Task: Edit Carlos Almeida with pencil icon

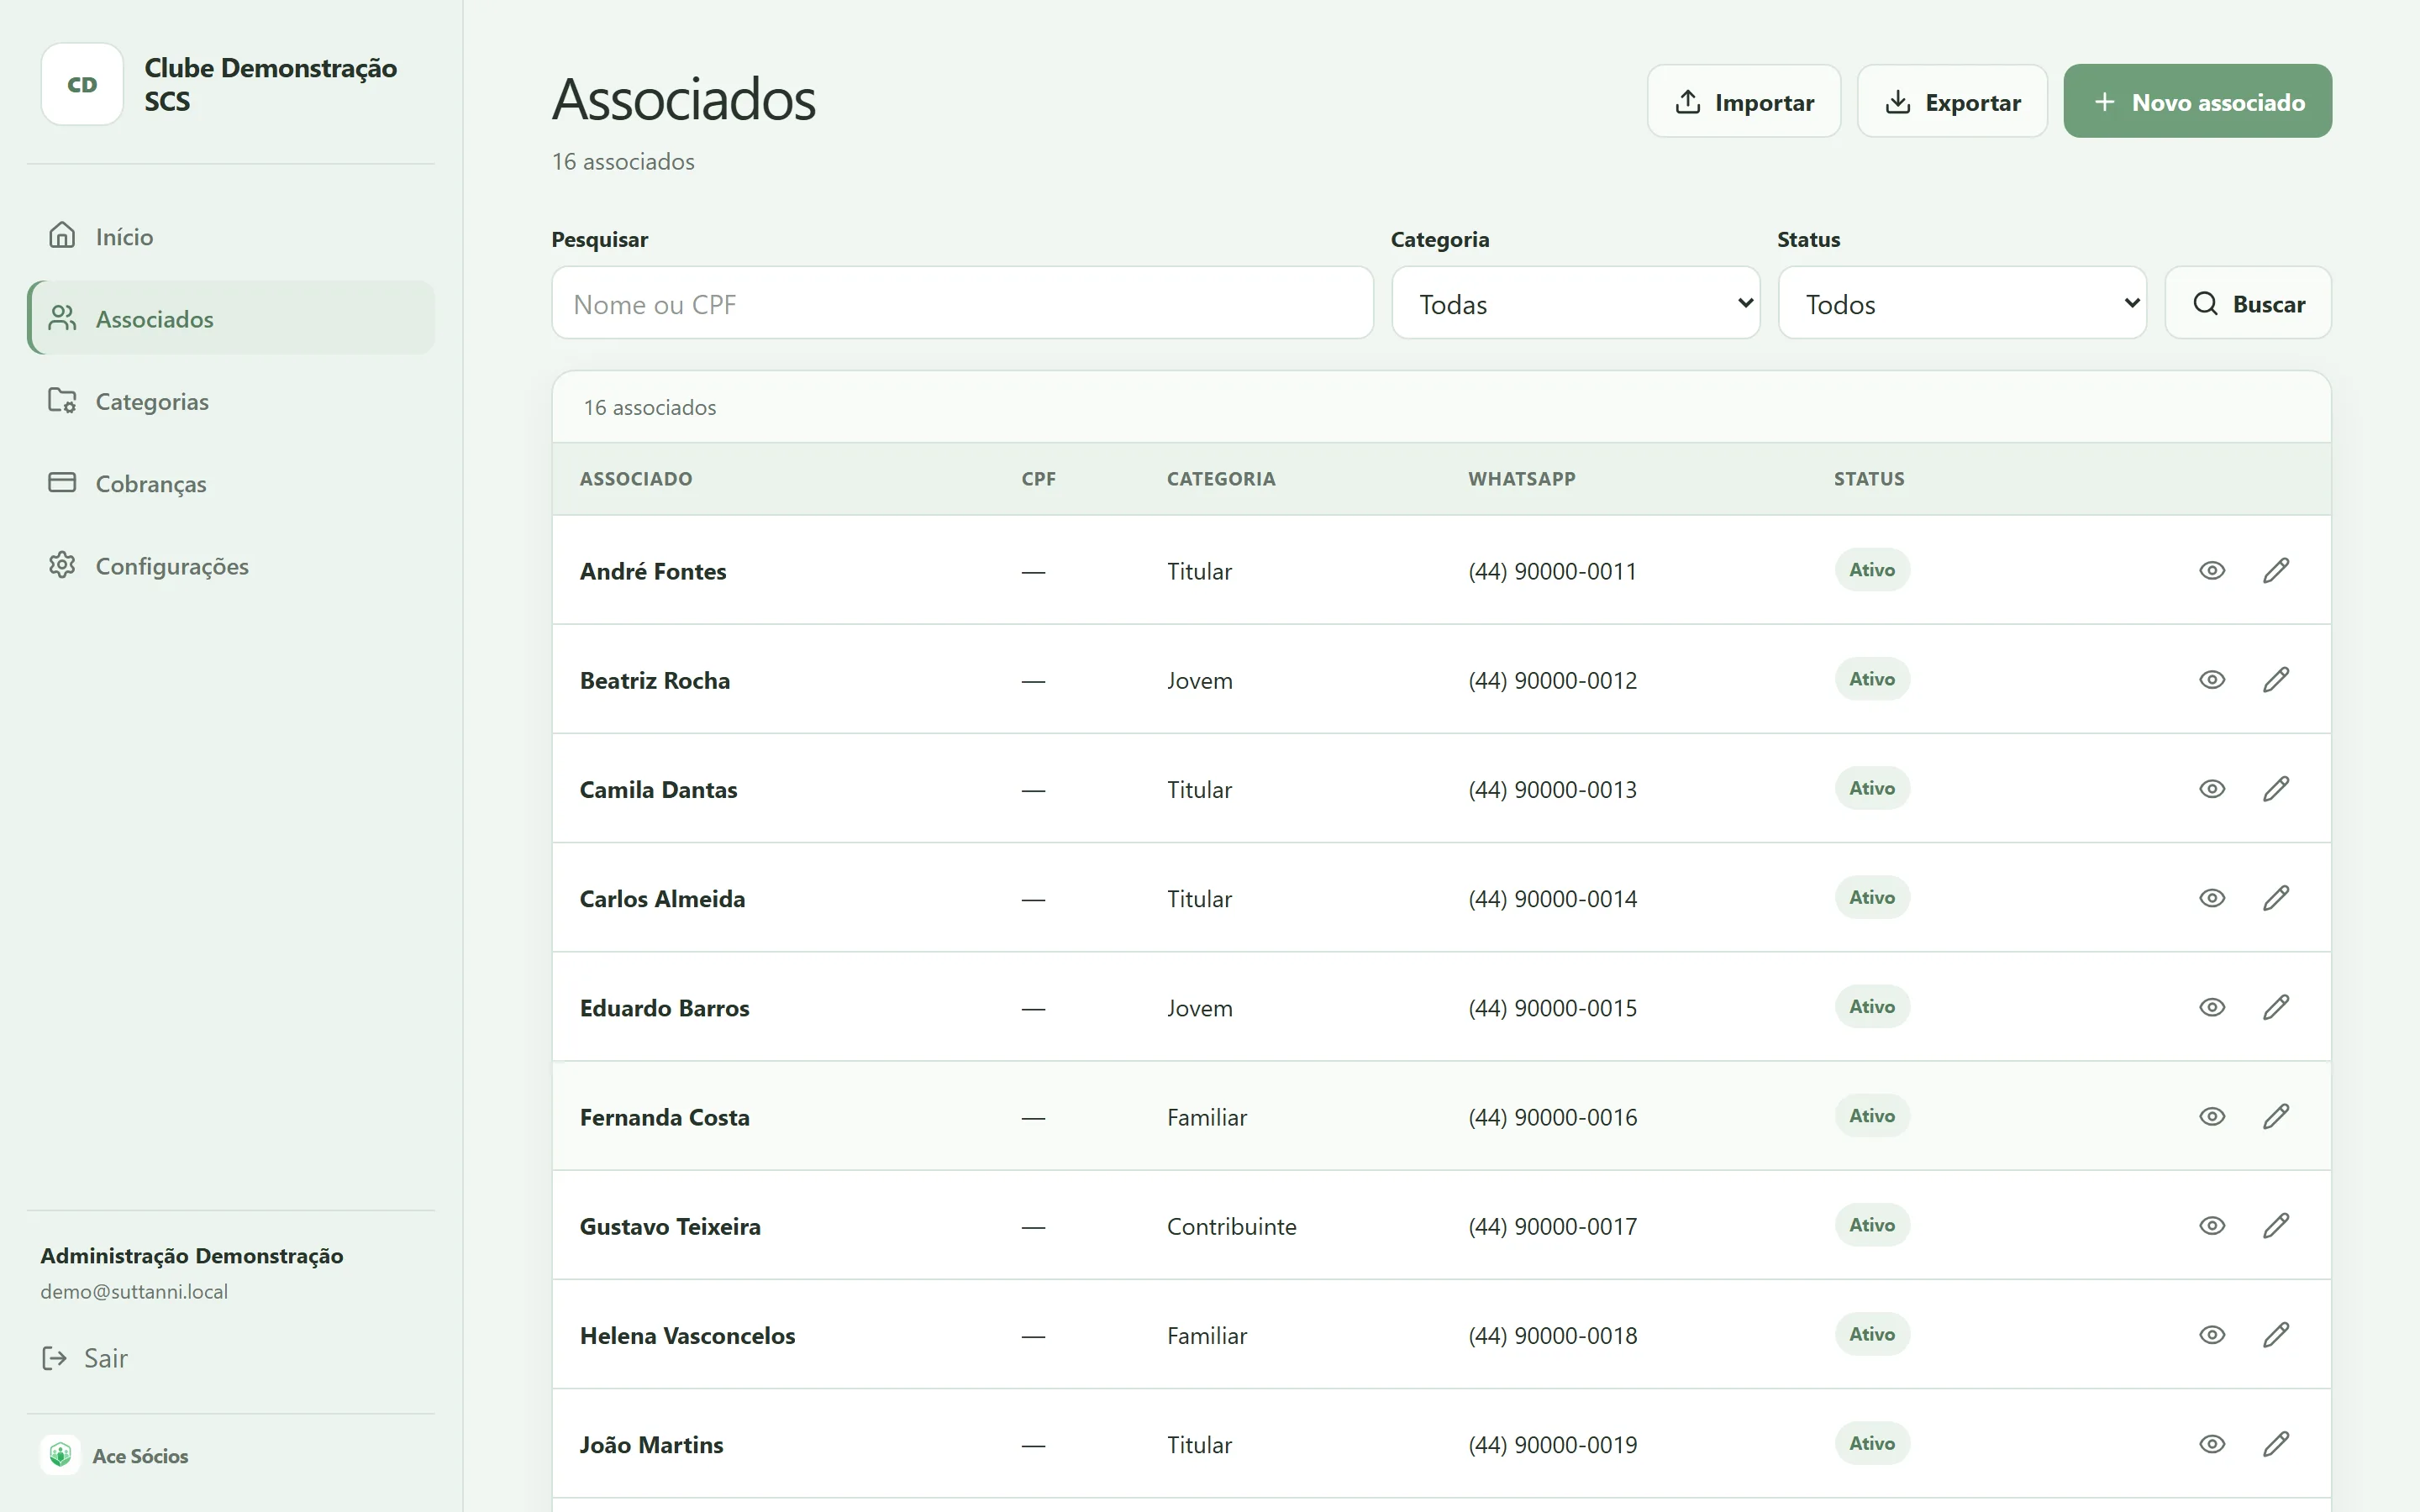Action: click(x=2275, y=897)
